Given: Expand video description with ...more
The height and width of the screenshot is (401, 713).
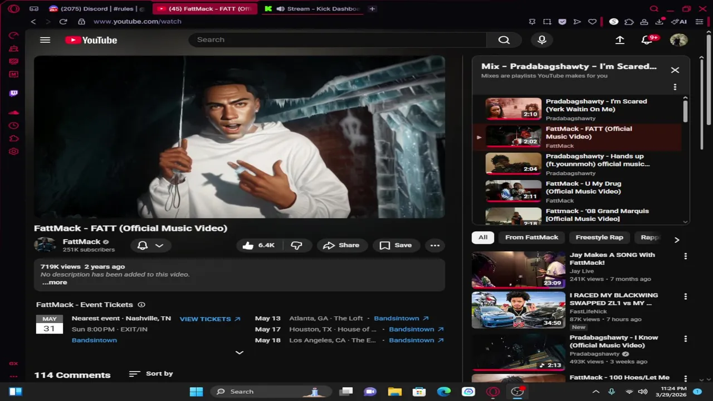Looking at the screenshot, I should 55,282.
